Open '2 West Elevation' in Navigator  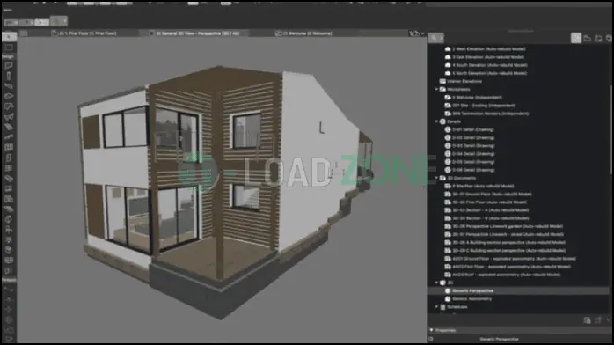[489, 49]
